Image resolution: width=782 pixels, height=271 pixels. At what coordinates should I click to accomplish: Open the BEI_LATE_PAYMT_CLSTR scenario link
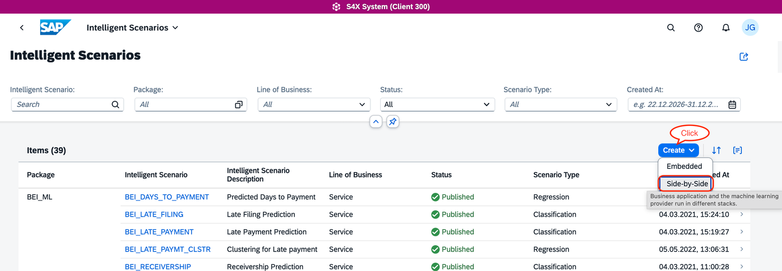[168, 249]
